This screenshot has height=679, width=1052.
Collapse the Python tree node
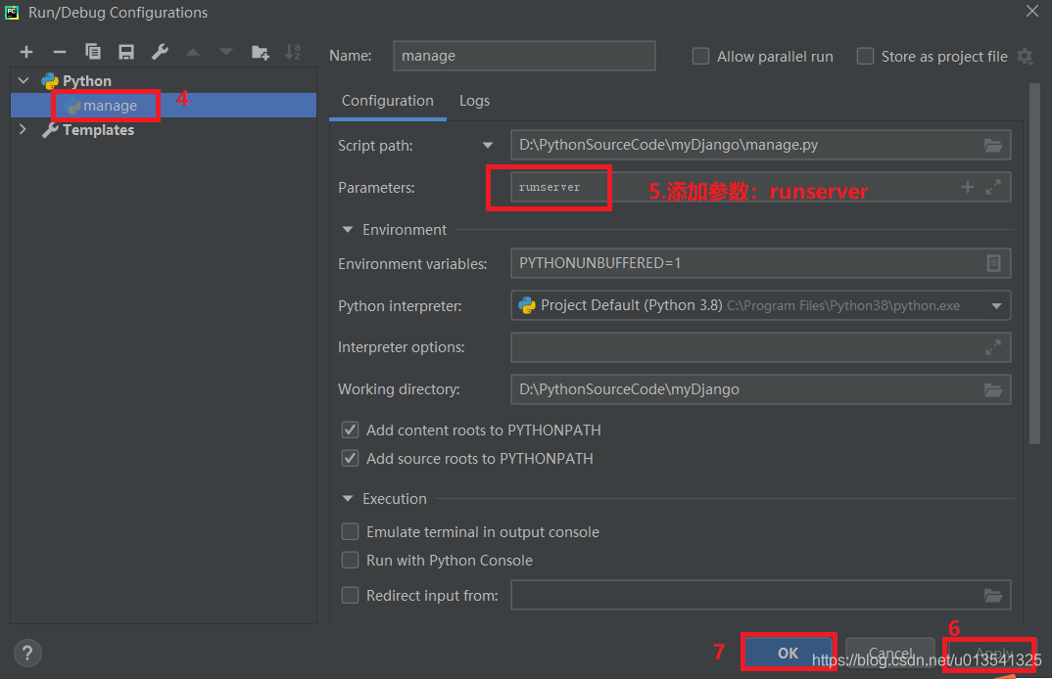(24, 80)
